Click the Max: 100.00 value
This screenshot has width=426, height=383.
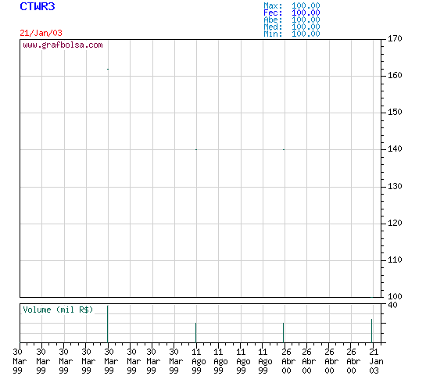click(292, 5)
